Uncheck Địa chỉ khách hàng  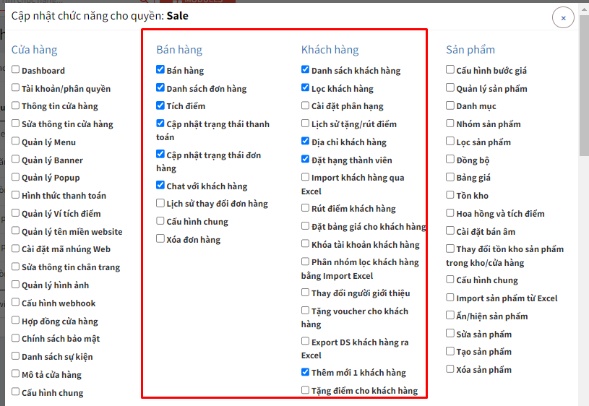point(306,142)
